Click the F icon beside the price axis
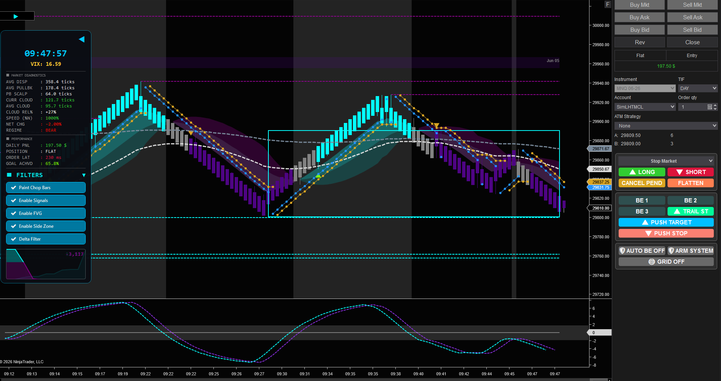This screenshot has width=721, height=381. [x=608, y=5]
